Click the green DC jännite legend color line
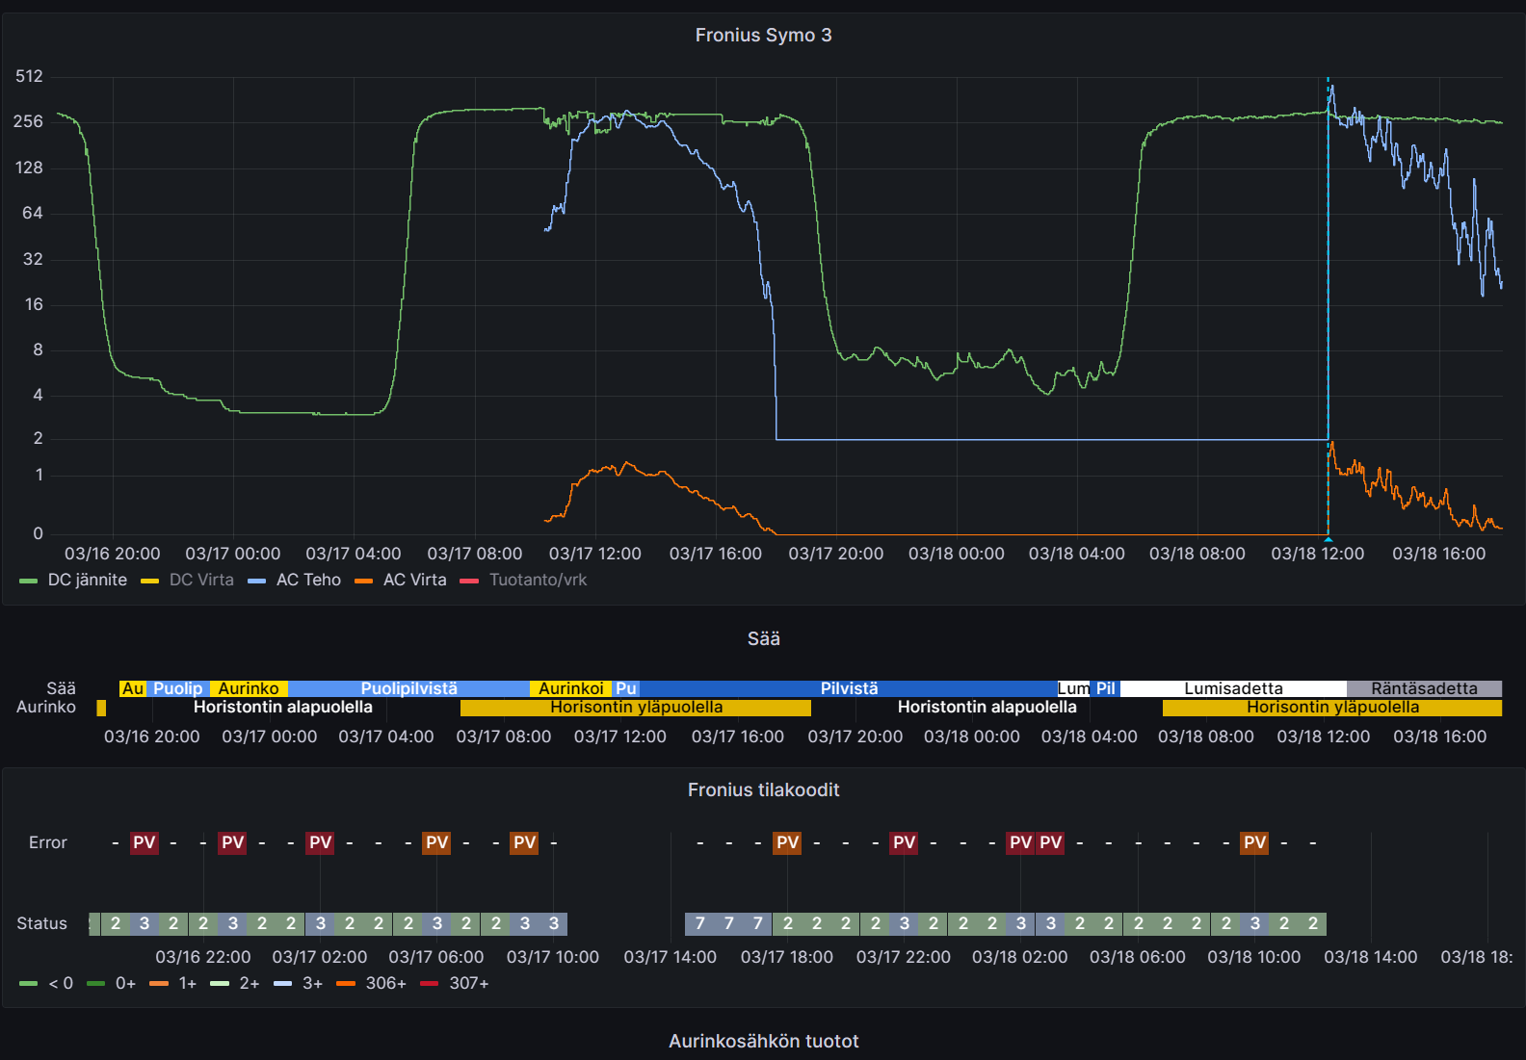Image resolution: width=1526 pixels, height=1060 pixels. pos(28,581)
